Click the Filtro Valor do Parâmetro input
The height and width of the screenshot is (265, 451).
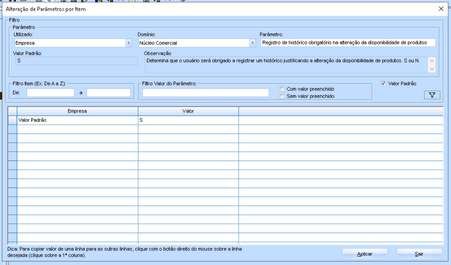(206, 93)
